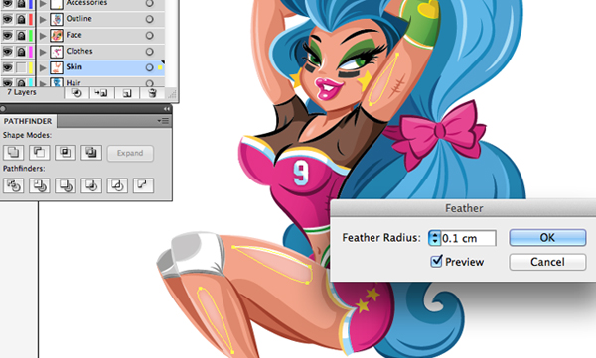Hide the Outline layer via eye icon

pyautogui.click(x=7, y=19)
